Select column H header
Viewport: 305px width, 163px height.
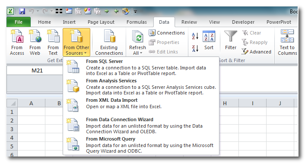[225, 103]
